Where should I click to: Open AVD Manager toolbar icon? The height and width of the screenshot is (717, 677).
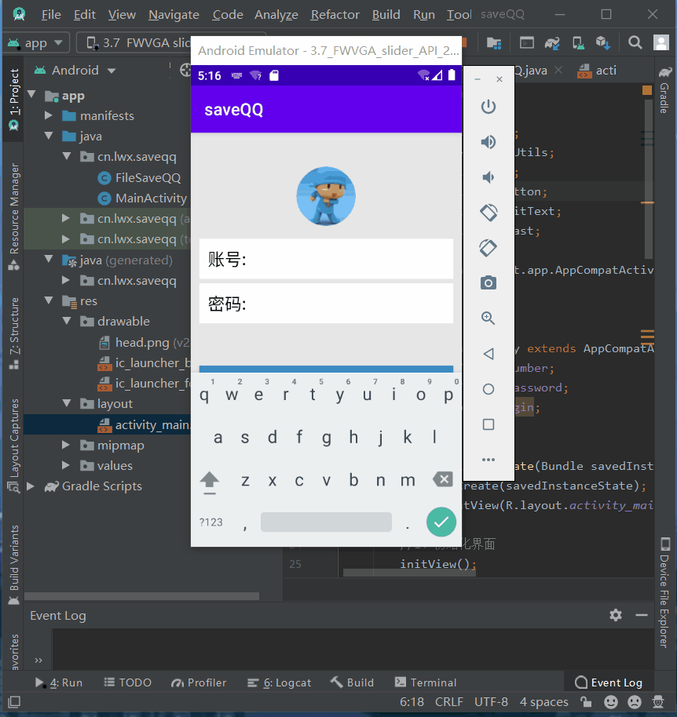pos(578,43)
